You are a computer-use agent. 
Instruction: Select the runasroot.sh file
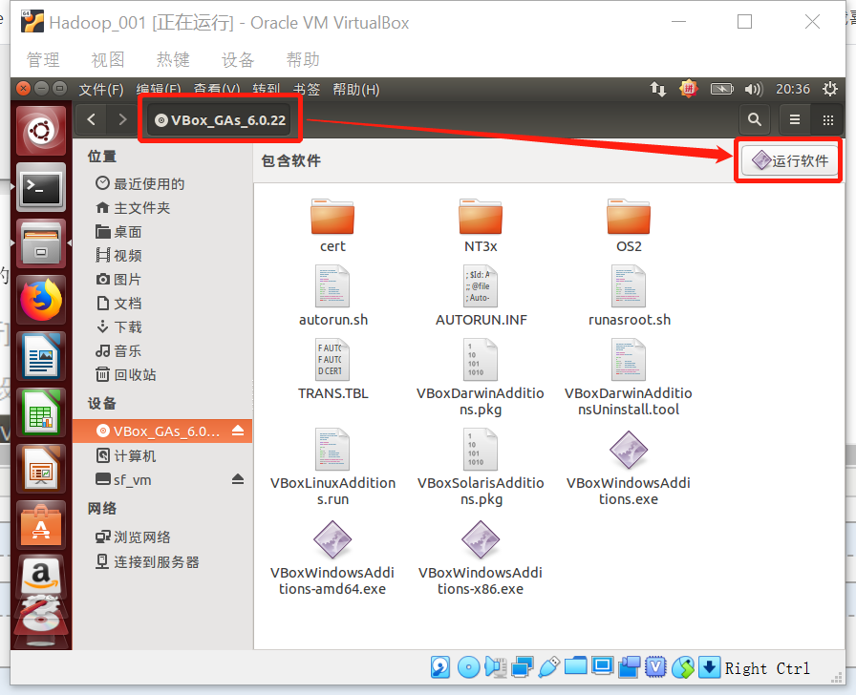(629, 296)
